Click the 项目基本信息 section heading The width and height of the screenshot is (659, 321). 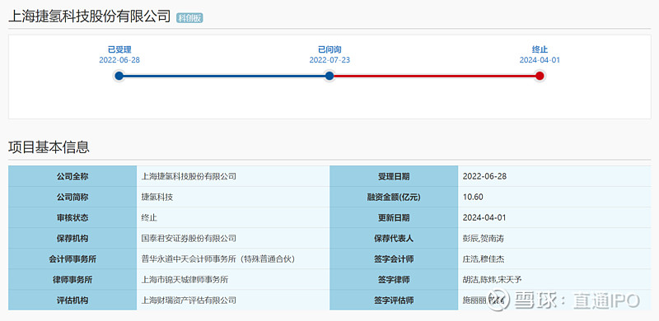pos(49,147)
